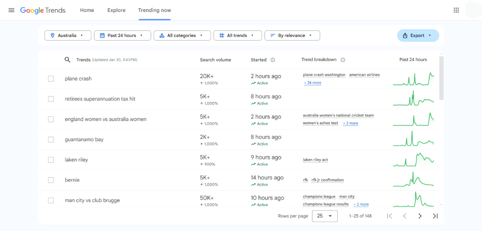This screenshot has height=231, width=482.
Task: Open the Export dropdown
Action: (418, 35)
